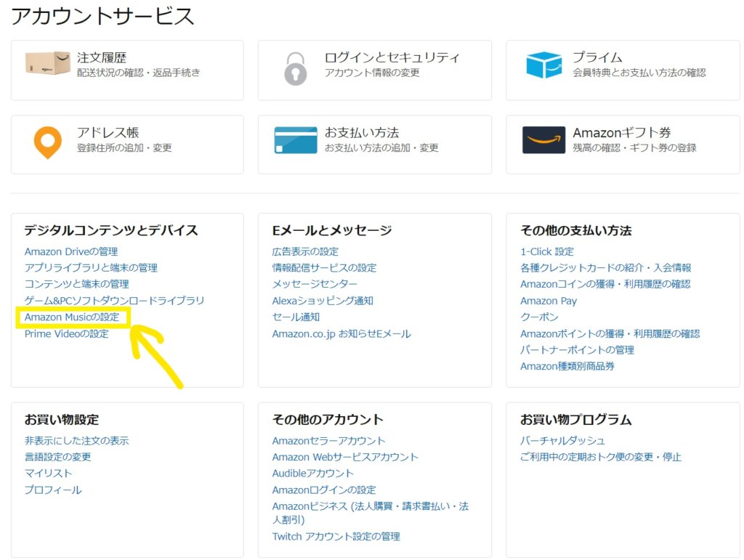This screenshot has width=744, height=560.
Task: Open プロフィール link
Action: pyautogui.click(x=53, y=490)
